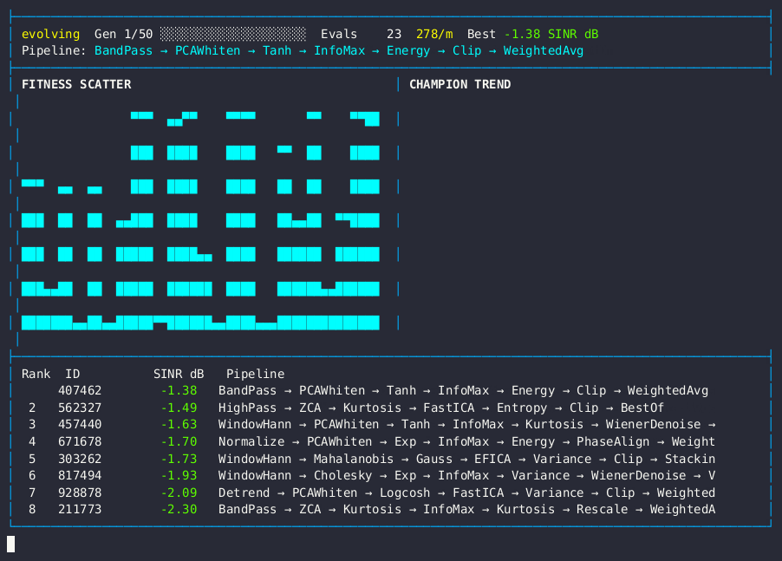Screen dimensions: 782x561
Task: Click 'WienerDenoise' in row 457440's pipeline
Action: click(654, 424)
